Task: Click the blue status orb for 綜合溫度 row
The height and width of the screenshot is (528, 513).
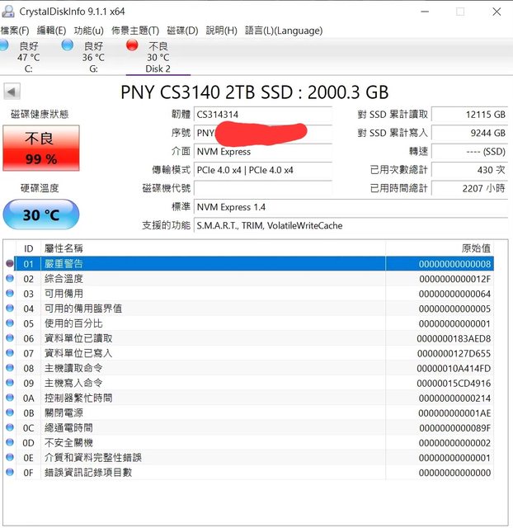Action: click(x=10, y=279)
